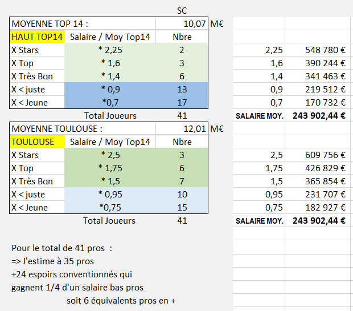The image size is (353, 311).
Task: Click the '* 2,5' Toulouse multiplier cell
Action: pos(110,155)
